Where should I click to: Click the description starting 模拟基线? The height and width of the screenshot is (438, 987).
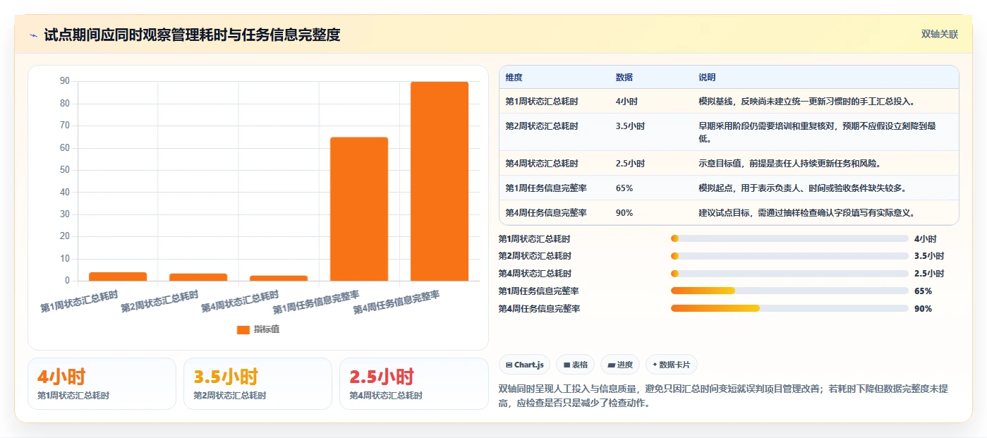pyautogui.click(x=807, y=102)
